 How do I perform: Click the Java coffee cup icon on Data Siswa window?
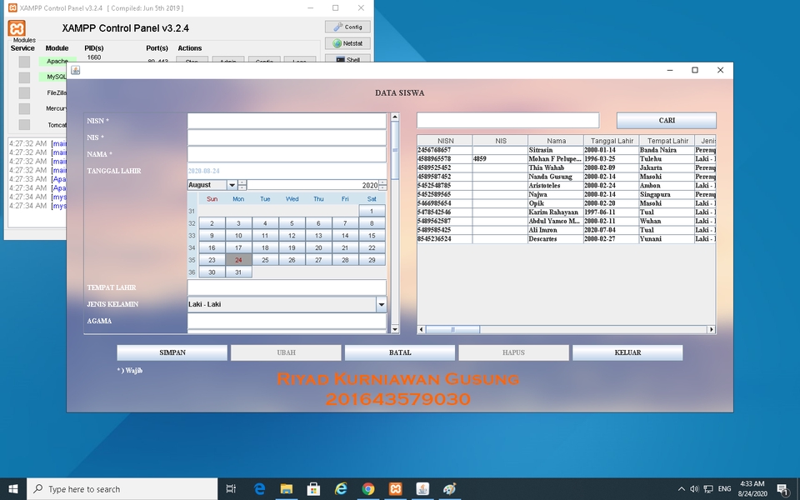point(75,70)
